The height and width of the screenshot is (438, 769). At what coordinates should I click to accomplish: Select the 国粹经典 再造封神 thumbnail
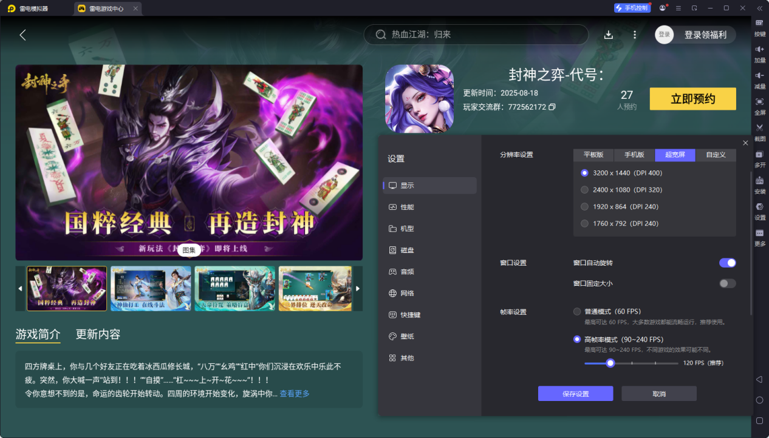tap(67, 289)
